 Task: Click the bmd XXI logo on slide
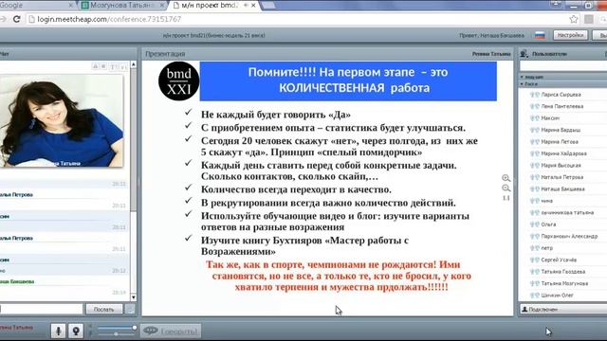[x=179, y=81]
